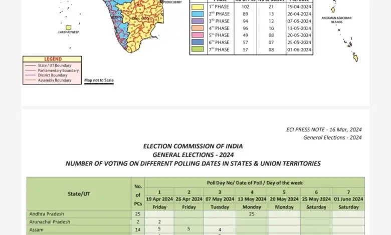Select the pink 5th Phase color swatch
Viewport: 391px width, 235px height.
point(198,35)
